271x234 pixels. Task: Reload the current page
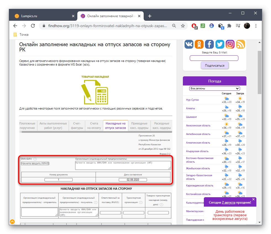coord(33,26)
